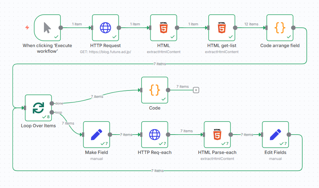Select the Code arrange field node
Viewport: 319px width, 188px height.
point(280,28)
